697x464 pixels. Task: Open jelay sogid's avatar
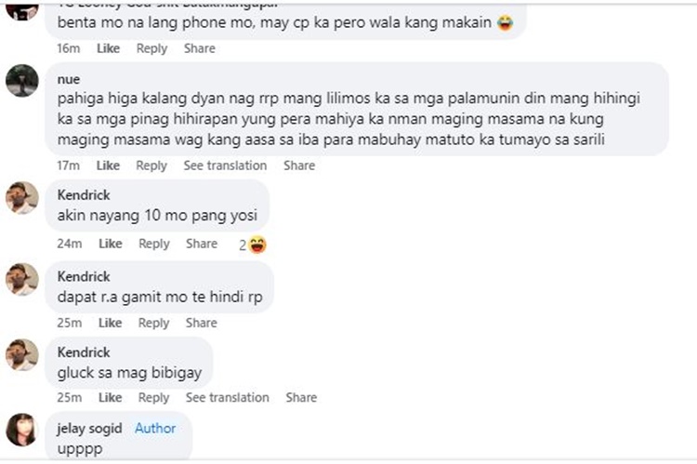(21, 430)
